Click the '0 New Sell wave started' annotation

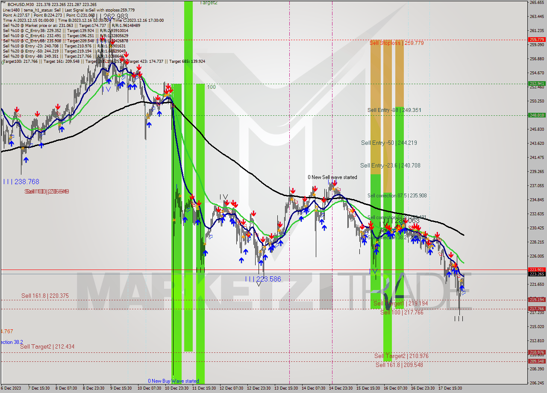(332, 177)
